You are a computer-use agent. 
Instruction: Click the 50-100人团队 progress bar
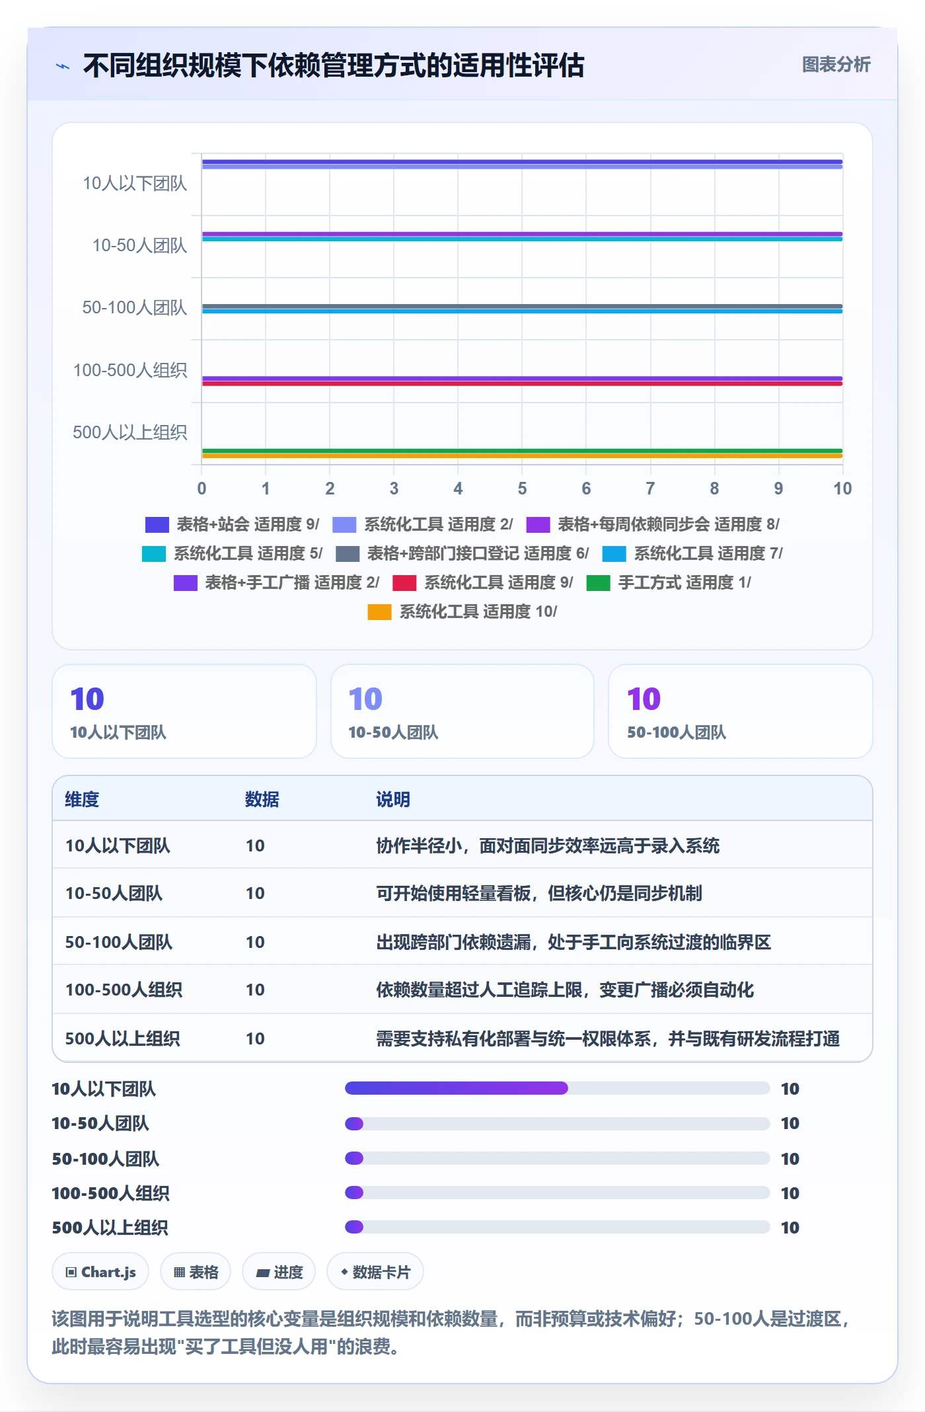tap(558, 1159)
